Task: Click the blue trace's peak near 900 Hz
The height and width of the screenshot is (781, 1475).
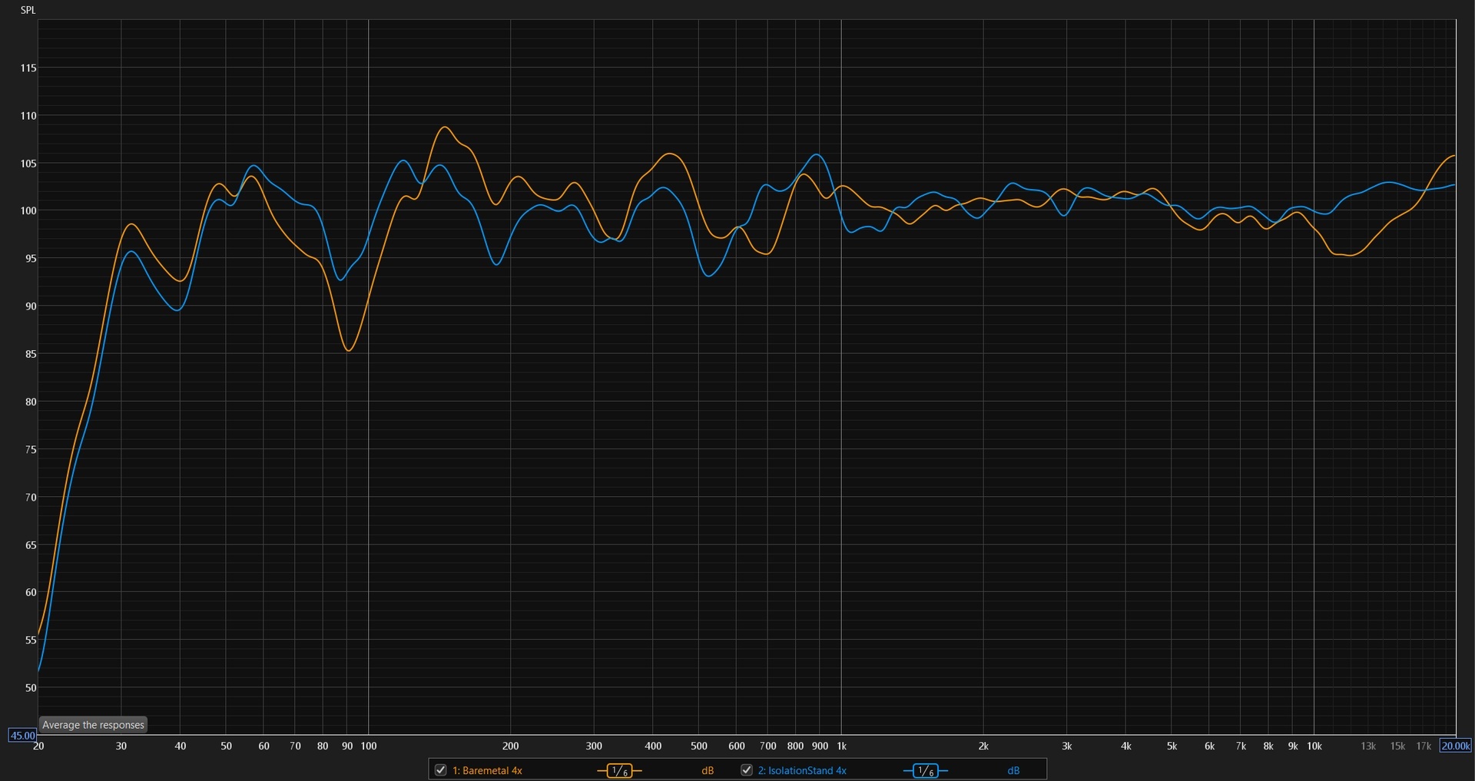Action: pyautogui.click(x=817, y=155)
